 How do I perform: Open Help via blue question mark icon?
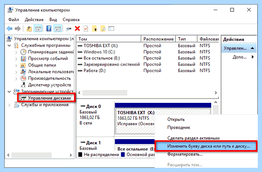coord(49,29)
